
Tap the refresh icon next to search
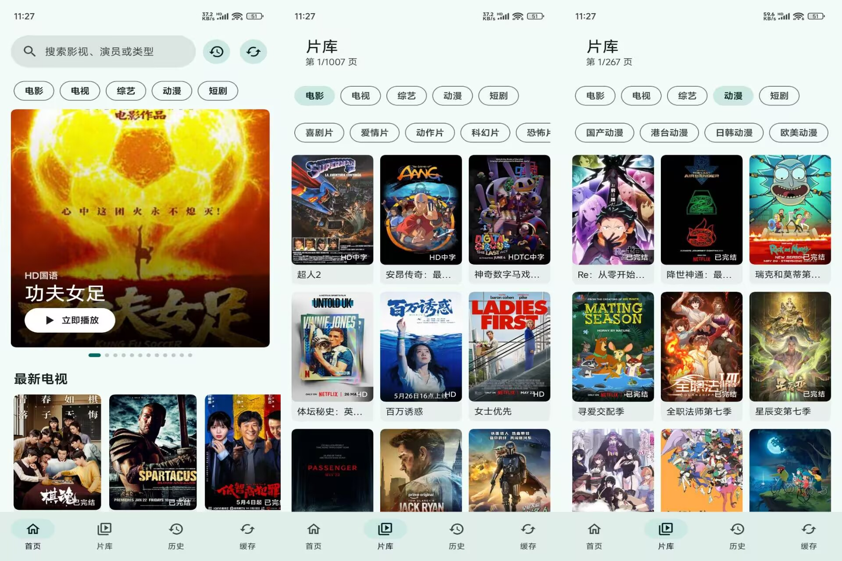tap(253, 52)
